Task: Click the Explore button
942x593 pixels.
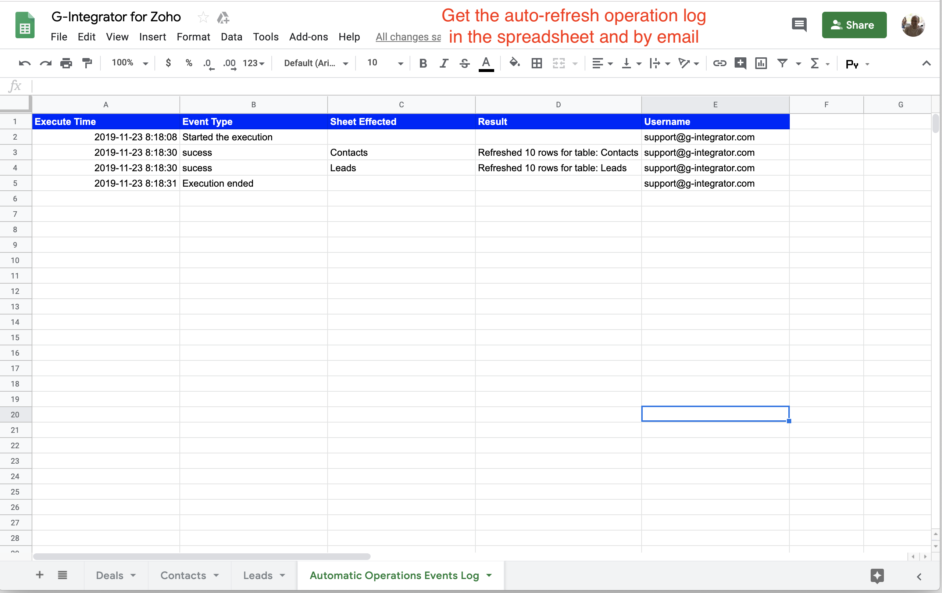Action: (x=877, y=576)
